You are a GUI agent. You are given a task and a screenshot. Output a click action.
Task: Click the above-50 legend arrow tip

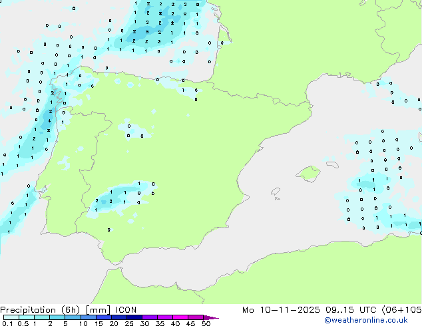[211, 317]
